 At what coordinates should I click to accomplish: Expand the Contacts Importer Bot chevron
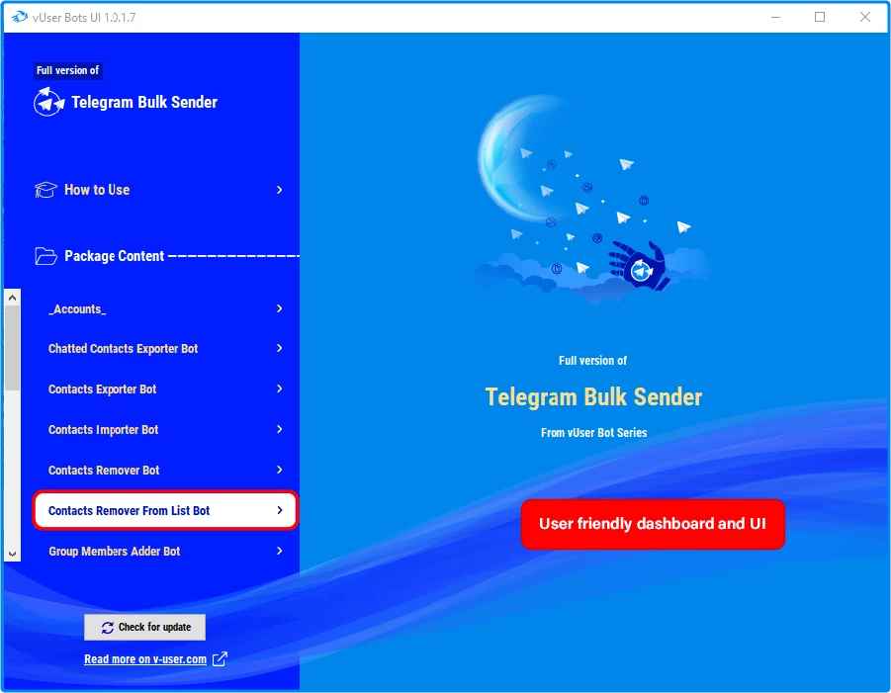[279, 429]
